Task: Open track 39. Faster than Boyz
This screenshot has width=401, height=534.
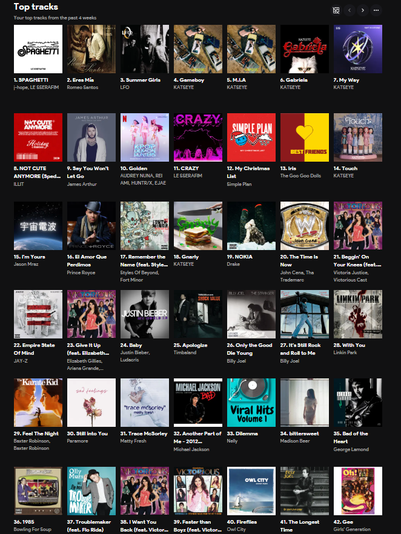Action: [x=197, y=526]
